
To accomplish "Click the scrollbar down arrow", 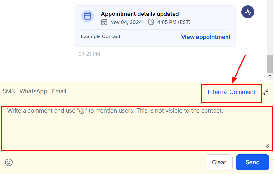I will [270, 76].
